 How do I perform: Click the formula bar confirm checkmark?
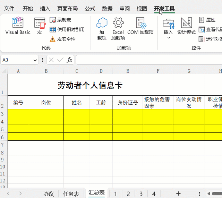[60, 60]
